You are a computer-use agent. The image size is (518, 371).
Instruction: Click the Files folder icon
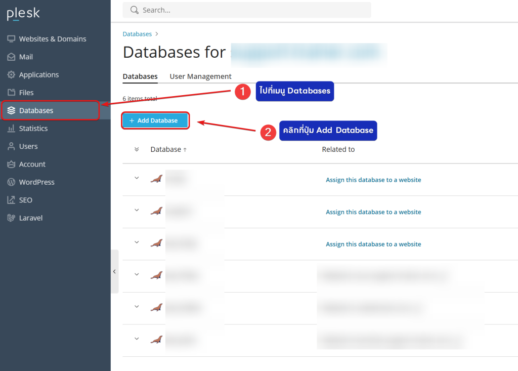pos(11,93)
